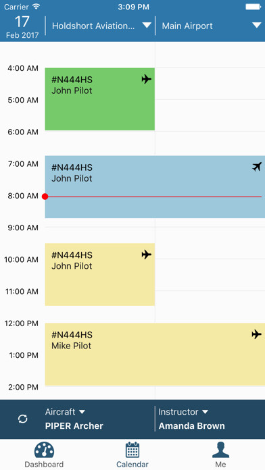Tap airplane icon on green 4 AM booking

point(147,79)
